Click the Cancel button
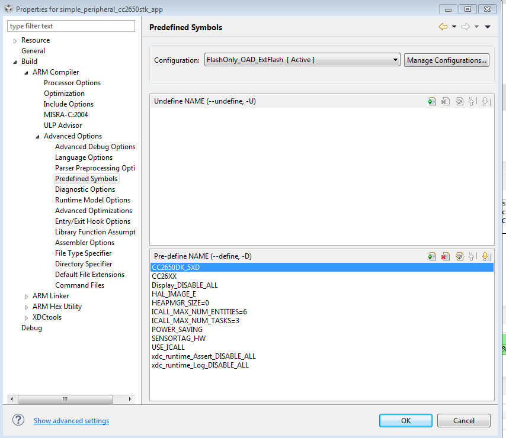 (x=464, y=421)
